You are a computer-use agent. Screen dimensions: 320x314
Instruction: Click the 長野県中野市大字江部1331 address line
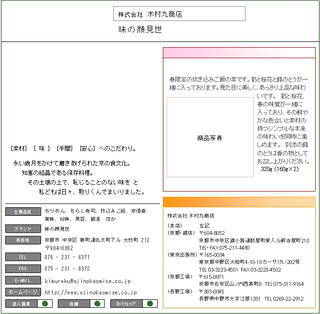[230, 299]
